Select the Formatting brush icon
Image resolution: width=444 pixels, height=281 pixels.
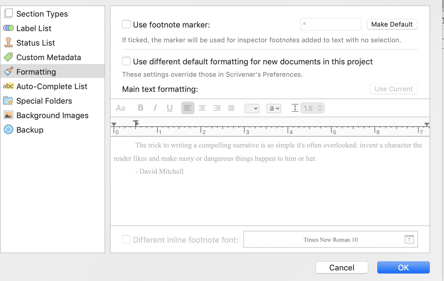(x=8, y=71)
